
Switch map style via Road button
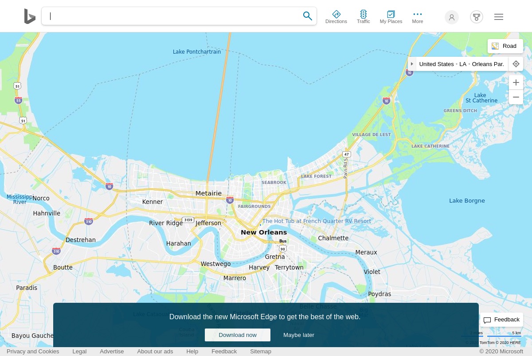click(x=505, y=46)
